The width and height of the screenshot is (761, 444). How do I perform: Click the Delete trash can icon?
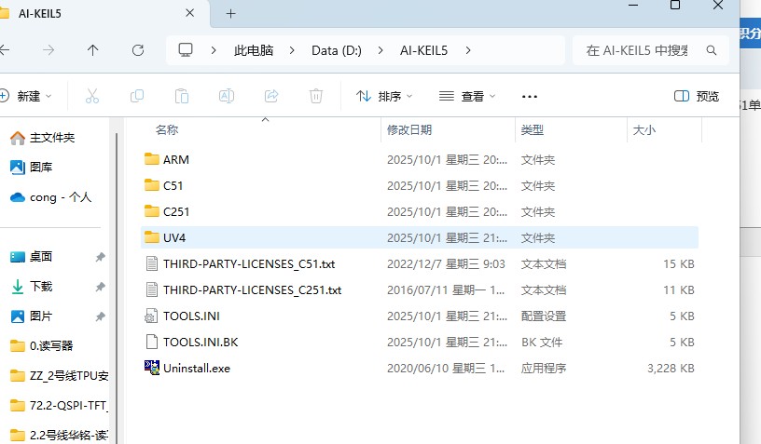coord(316,96)
